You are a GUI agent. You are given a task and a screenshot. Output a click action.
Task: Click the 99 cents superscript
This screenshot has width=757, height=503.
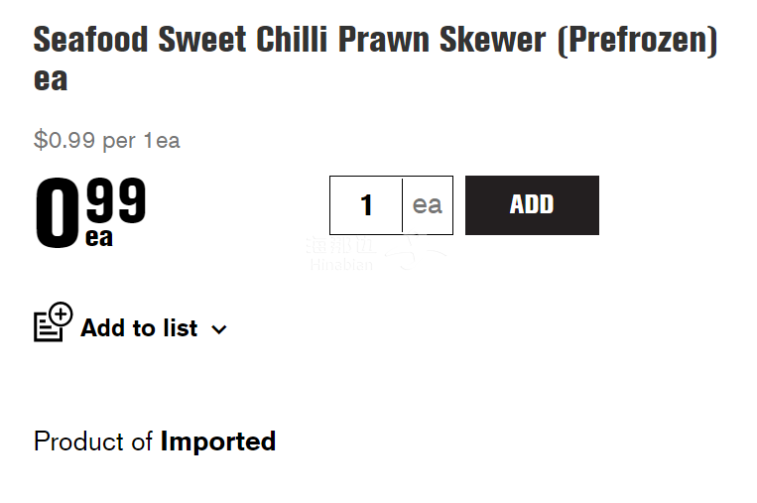pos(116,199)
